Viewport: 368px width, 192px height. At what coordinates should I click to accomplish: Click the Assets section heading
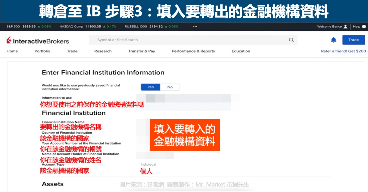[53, 184]
